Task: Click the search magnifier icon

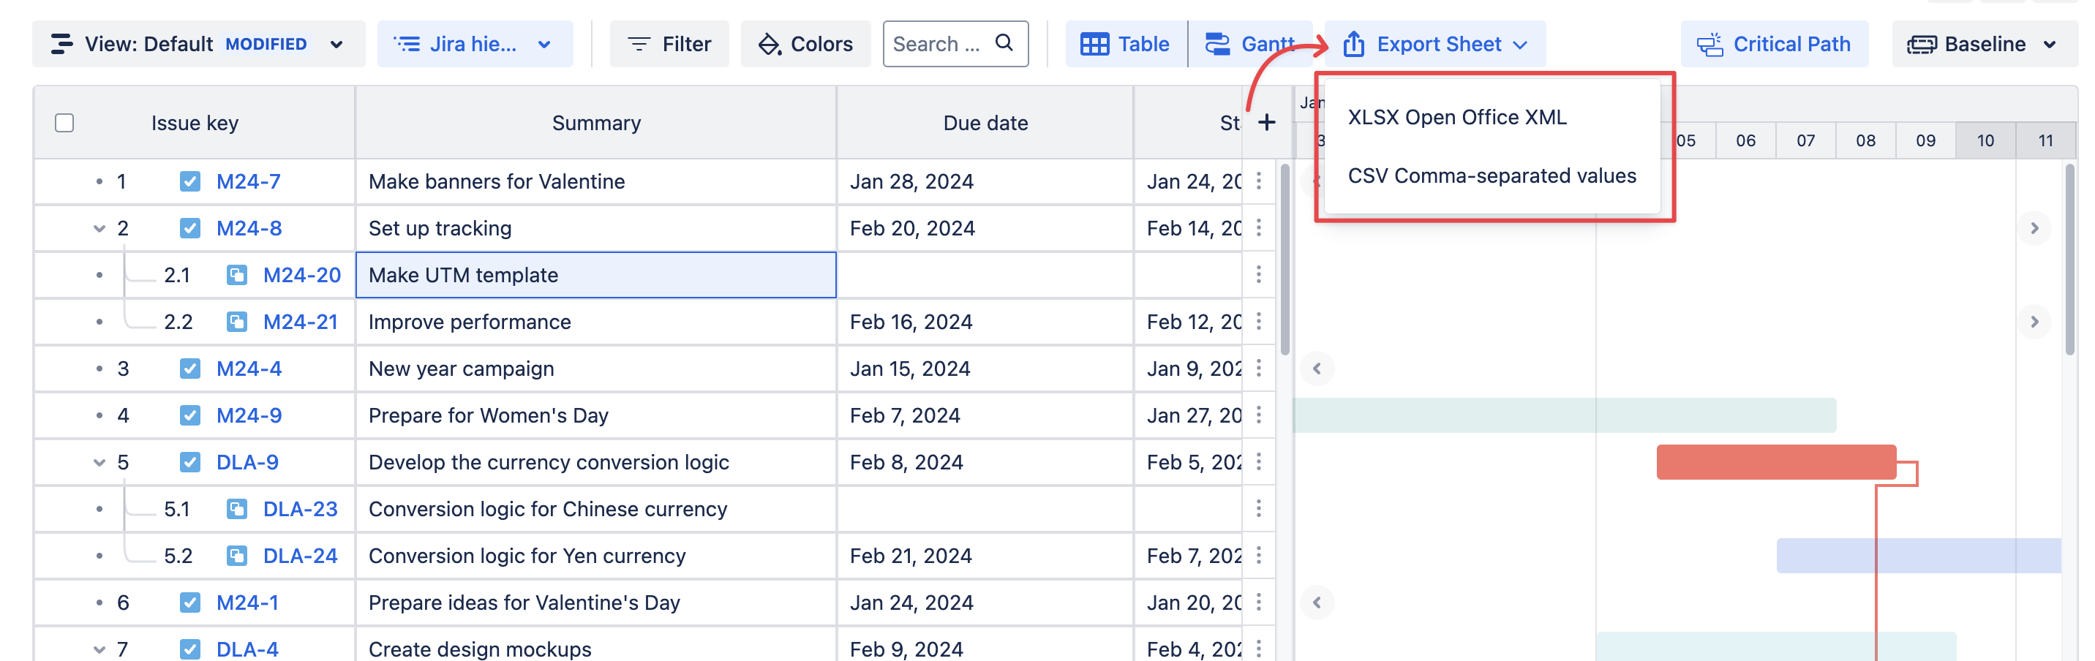Action: click(x=1004, y=43)
